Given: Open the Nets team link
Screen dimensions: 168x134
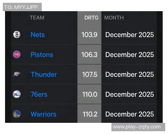Looking at the screenshot, I should pos(38,35).
